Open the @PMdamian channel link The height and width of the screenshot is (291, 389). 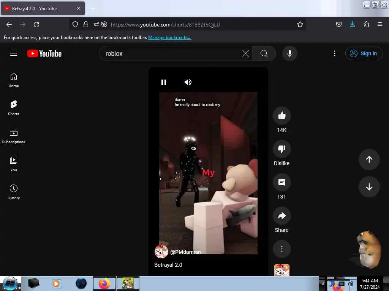point(185,252)
